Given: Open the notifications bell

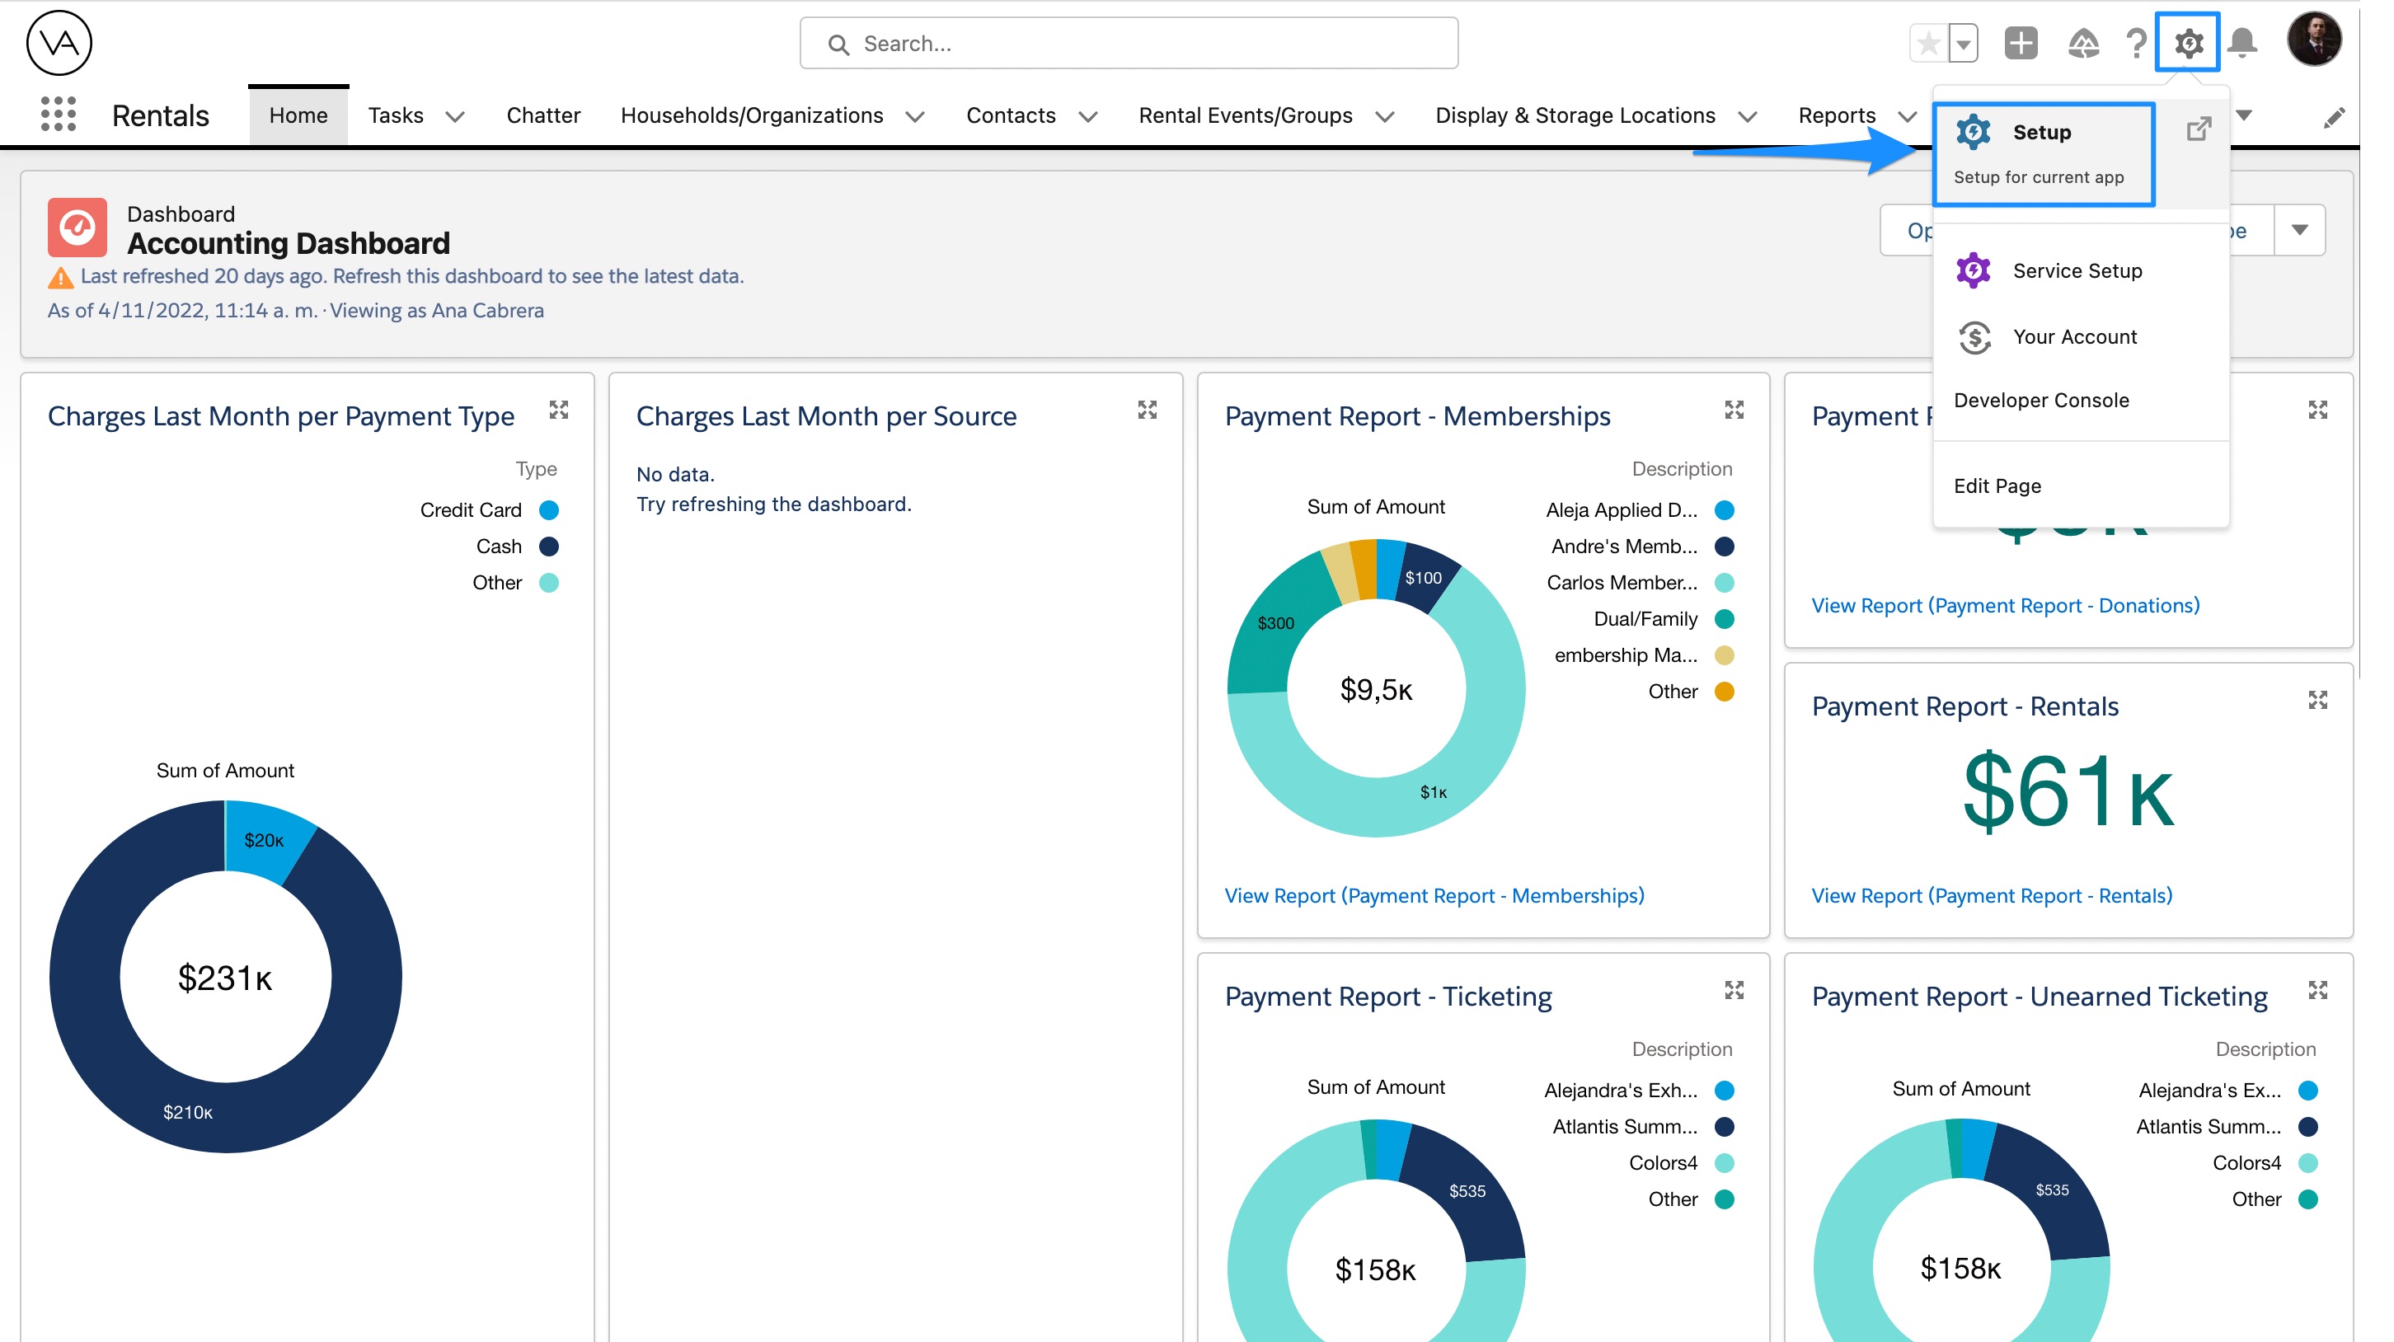Looking at the screenshot, I should point(2242,43).
